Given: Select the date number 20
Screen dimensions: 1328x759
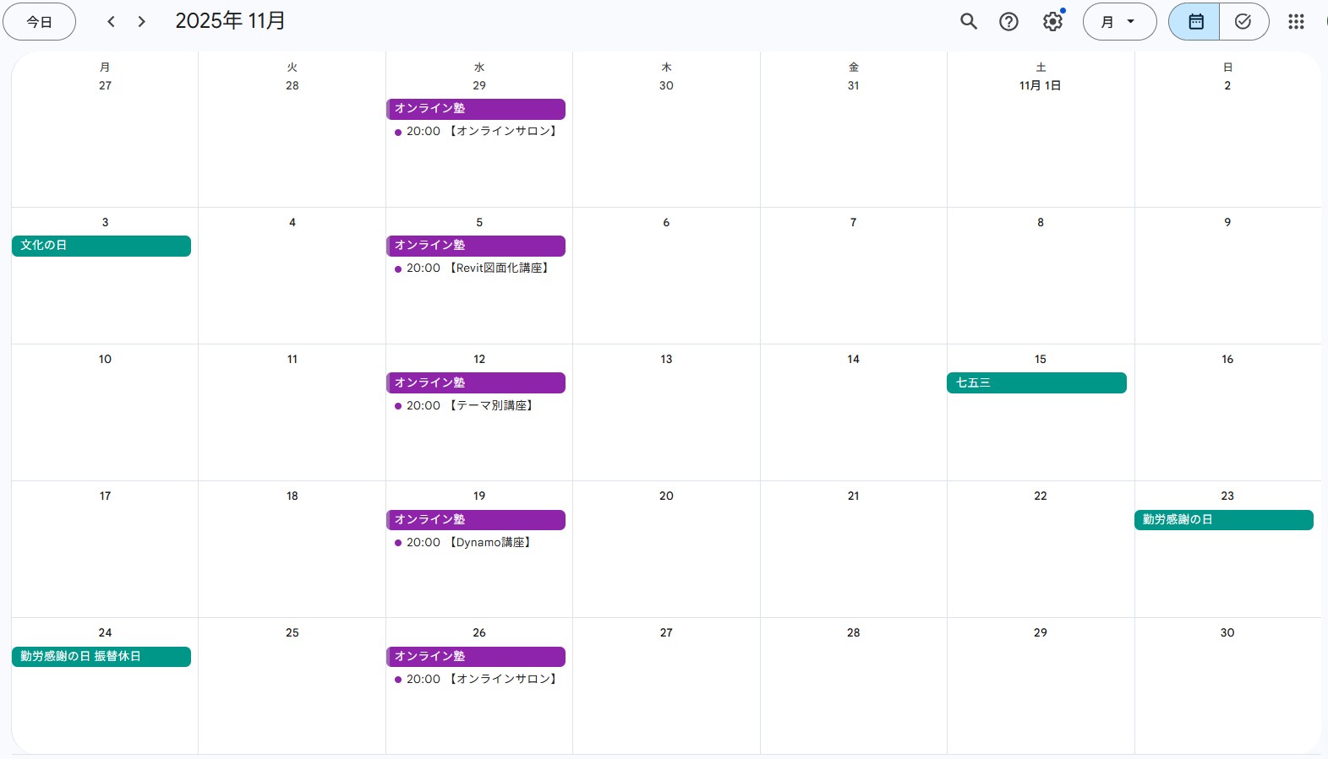Looking at the screenshot, I should (x=666, y=496).
